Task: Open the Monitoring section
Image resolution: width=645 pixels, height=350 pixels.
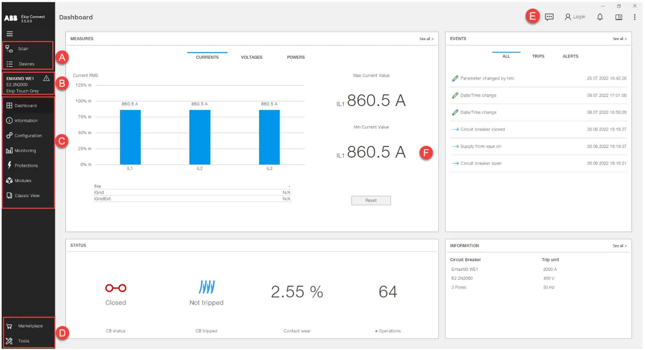Action: [x=25, y=150]
